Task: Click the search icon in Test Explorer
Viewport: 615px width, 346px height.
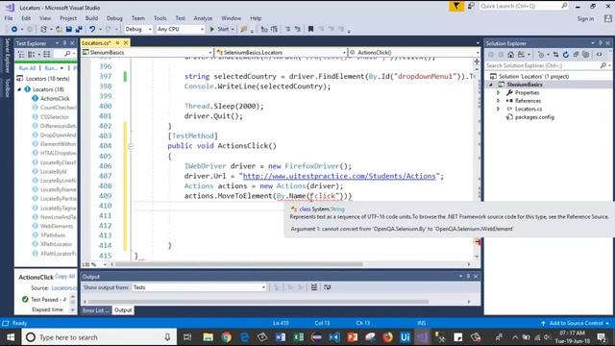Action: (x=67, y=54)
